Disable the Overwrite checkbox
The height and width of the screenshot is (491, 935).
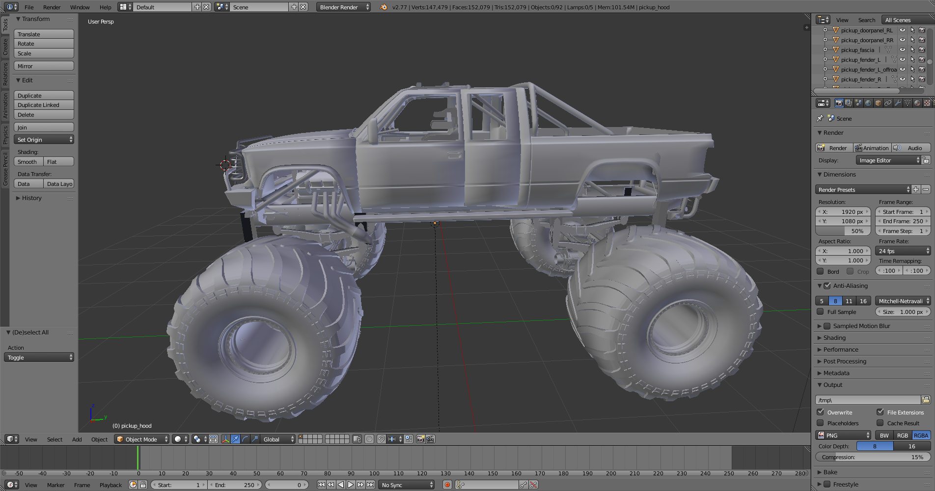tap(821, 412)
